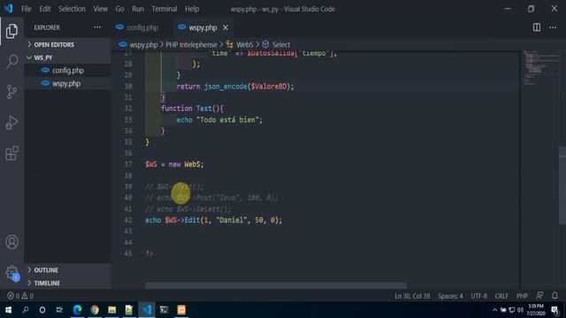Click the code minimap preview
The width and height of the screenshot is (566, 318).
pyautogui.click(x=540, y=67)
